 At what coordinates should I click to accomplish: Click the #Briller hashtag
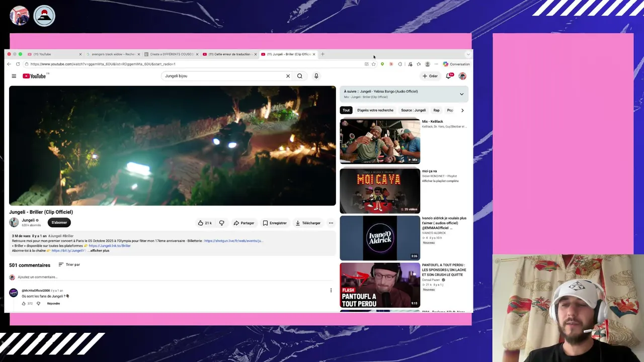[68, 236]
